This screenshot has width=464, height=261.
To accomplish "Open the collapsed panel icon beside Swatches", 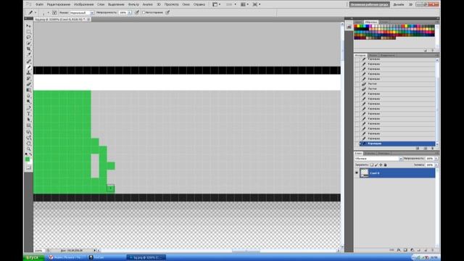I will point(349,27).
